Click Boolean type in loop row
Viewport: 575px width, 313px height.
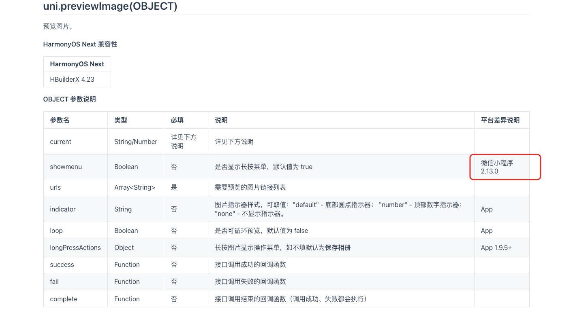click(x=126, y=231)
